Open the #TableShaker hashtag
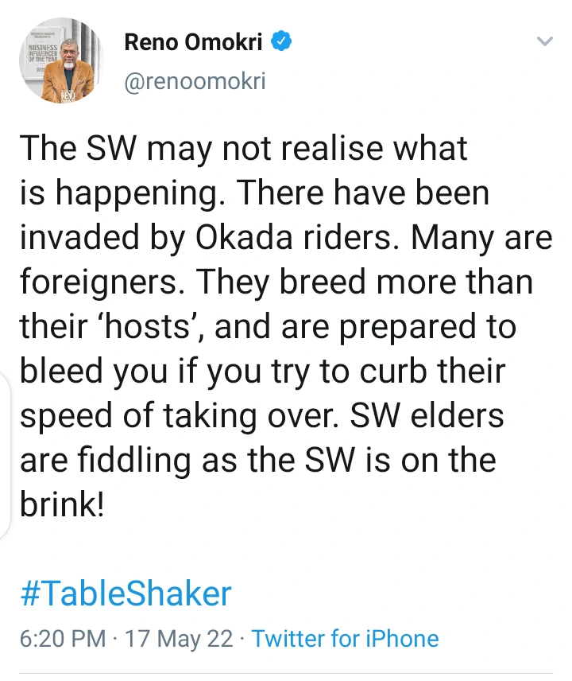The height and width of the screenshot is (681, 572). tap(125, 593)
